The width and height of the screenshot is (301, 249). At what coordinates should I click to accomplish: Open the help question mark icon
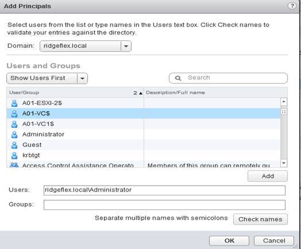pos(292,6)
